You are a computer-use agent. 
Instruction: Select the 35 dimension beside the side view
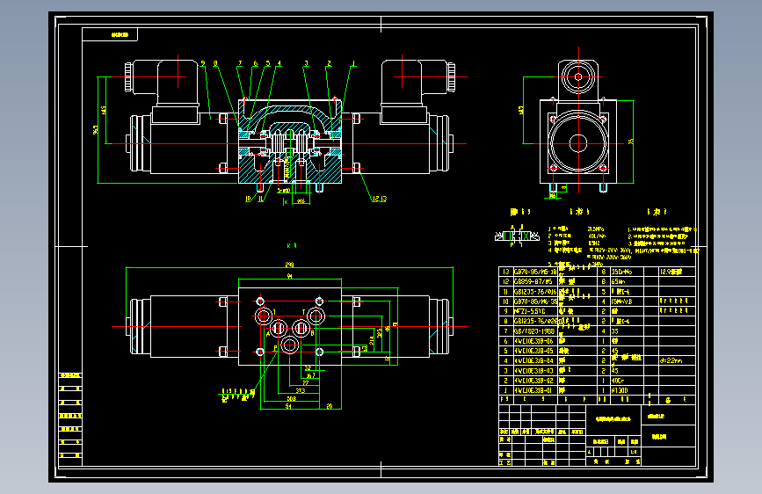[x=631, y=142]
